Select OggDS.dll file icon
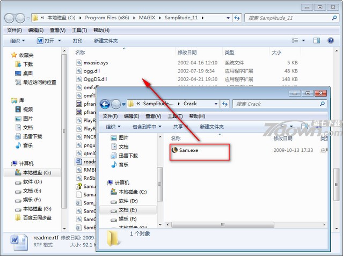Image resolution: width=343 pixels, height=256 pixels. tap(79, 79)
